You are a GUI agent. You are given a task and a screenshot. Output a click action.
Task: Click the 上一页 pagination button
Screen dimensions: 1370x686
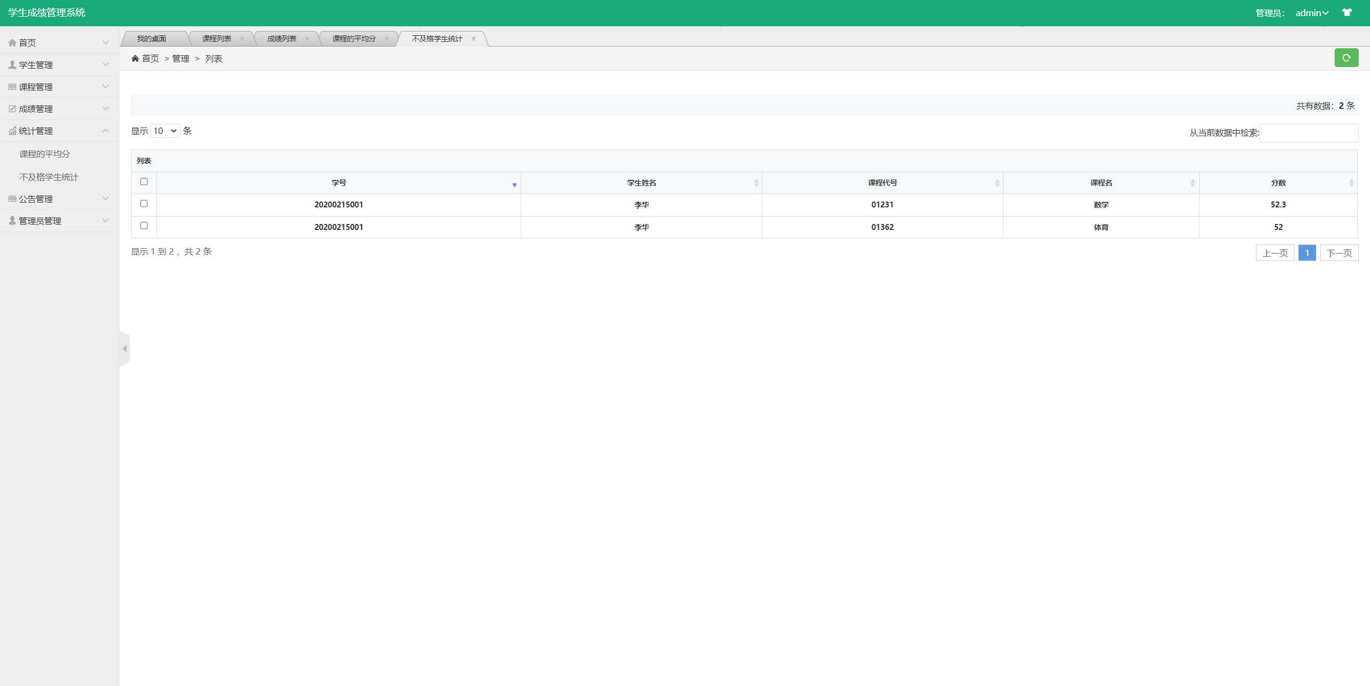[1275, 253]
